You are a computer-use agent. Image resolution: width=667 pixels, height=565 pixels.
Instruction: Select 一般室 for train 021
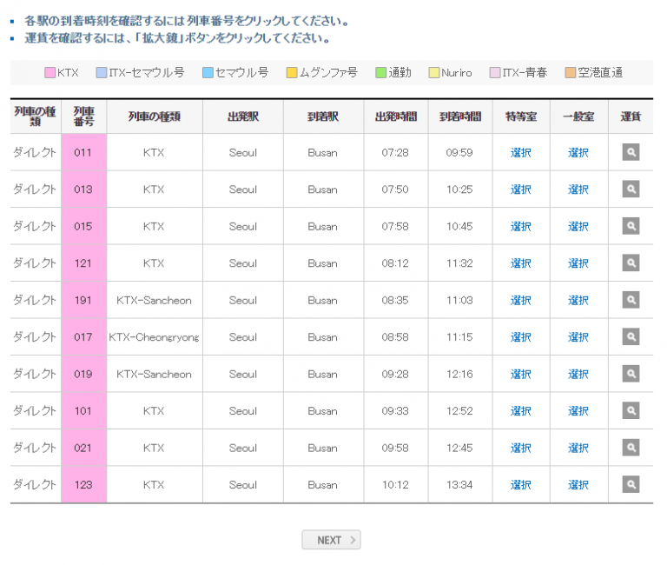point(578,449)
